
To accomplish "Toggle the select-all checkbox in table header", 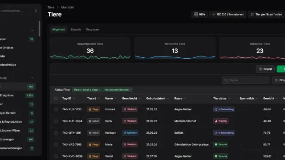I will (x=56, y=99).
